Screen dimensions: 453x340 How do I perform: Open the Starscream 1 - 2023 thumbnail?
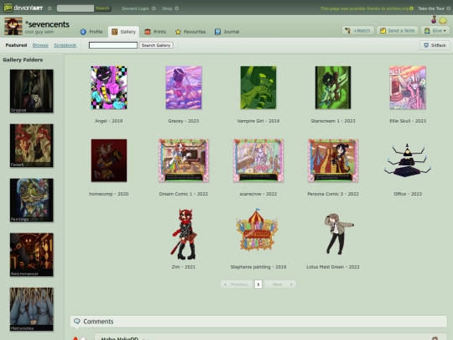point(333,87)
